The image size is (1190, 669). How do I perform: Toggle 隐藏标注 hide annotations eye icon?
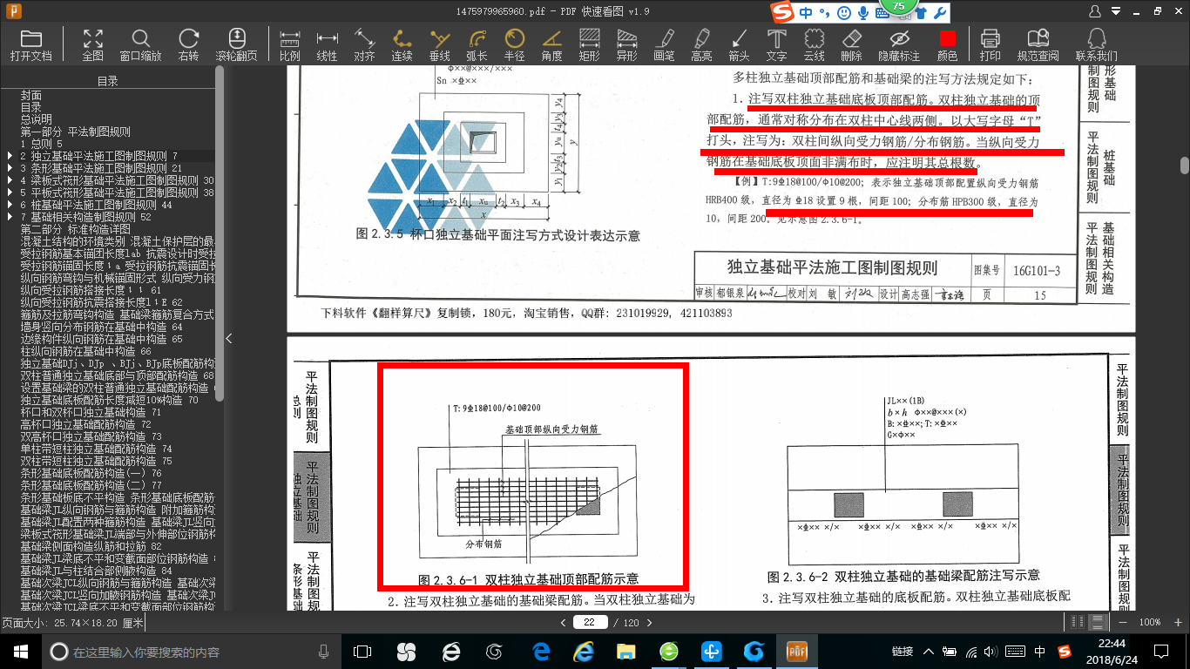coord(899,44)
